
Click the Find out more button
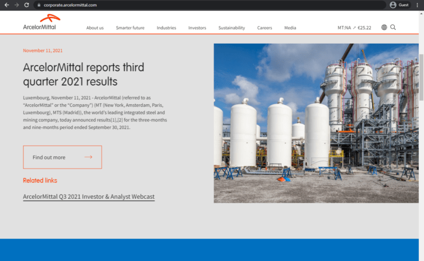coord(62,157)
